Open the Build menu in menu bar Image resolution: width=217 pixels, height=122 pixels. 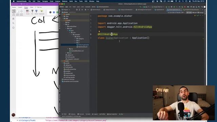click(71, 1)
